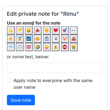Choose the blue check mark emoji
This screenshot has height=110, width=110.
tap(29, 39)
